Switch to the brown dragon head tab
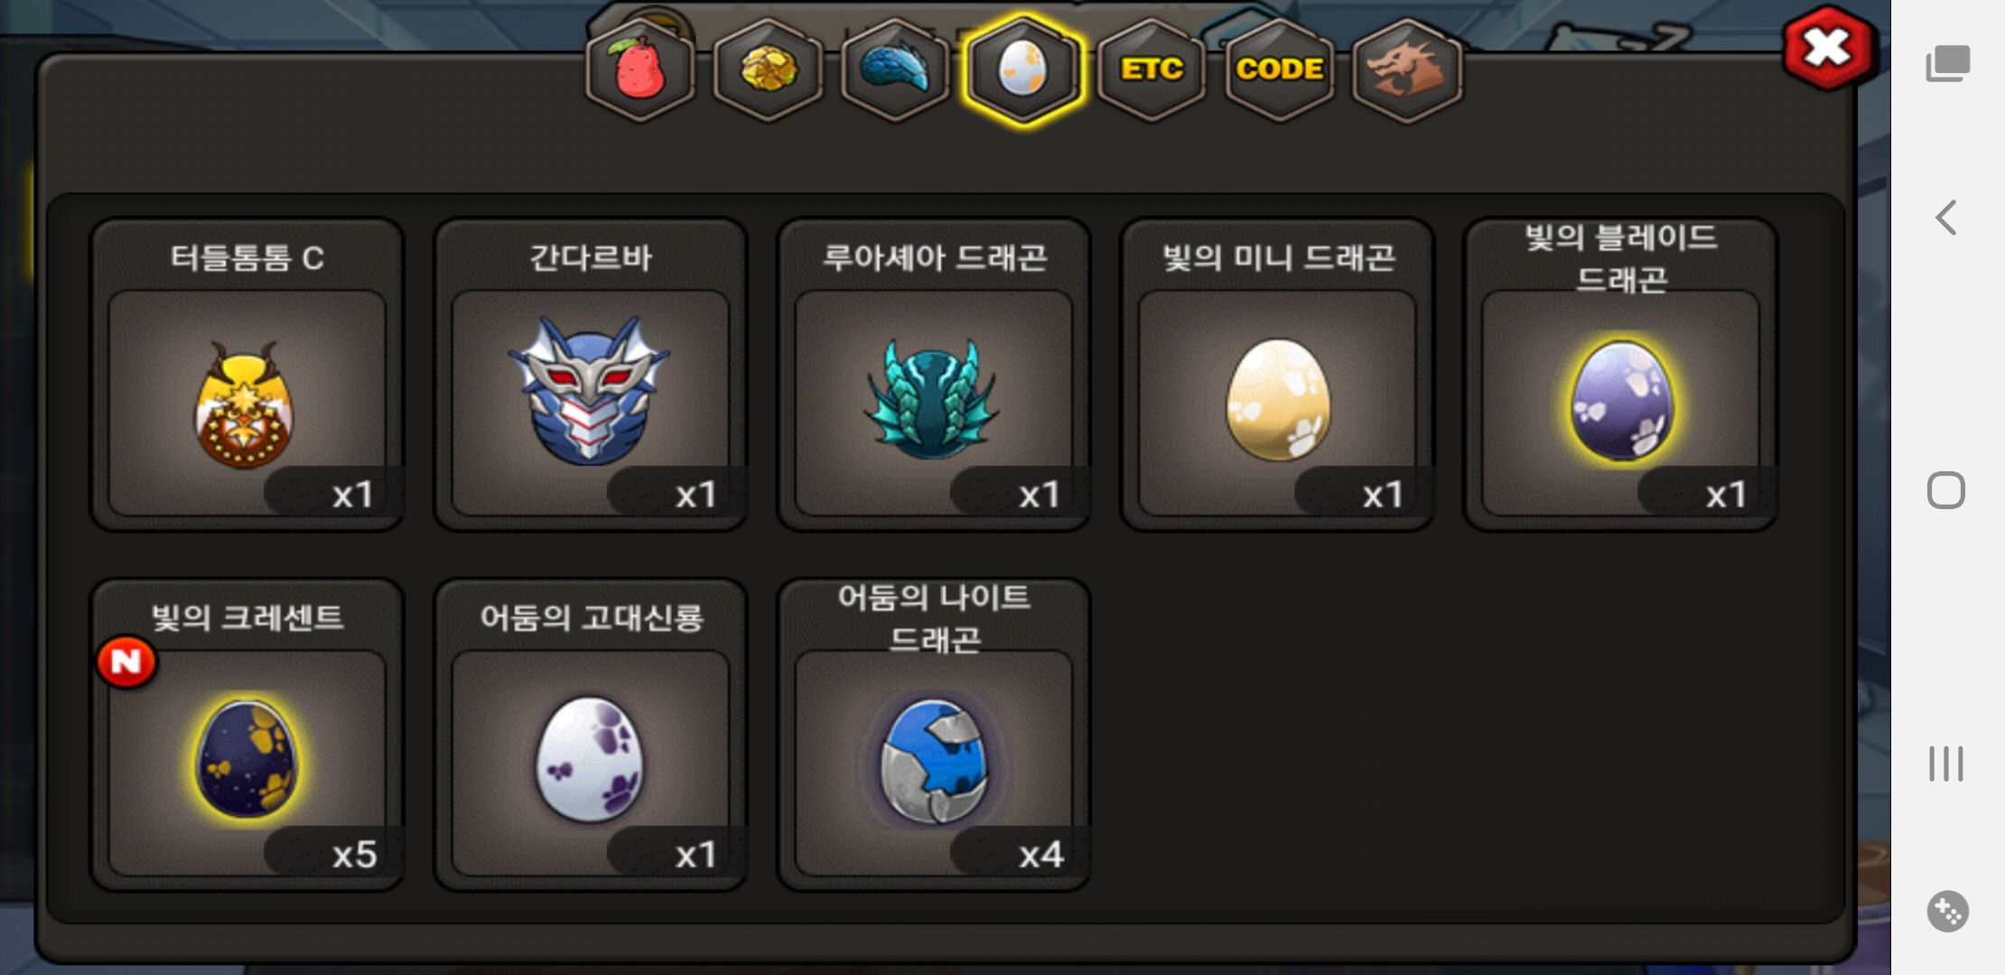 pyautogui.click(x=1408, y=70)
